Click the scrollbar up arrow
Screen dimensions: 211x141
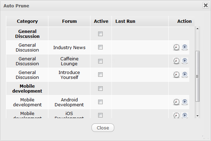(x=197, y=29)
